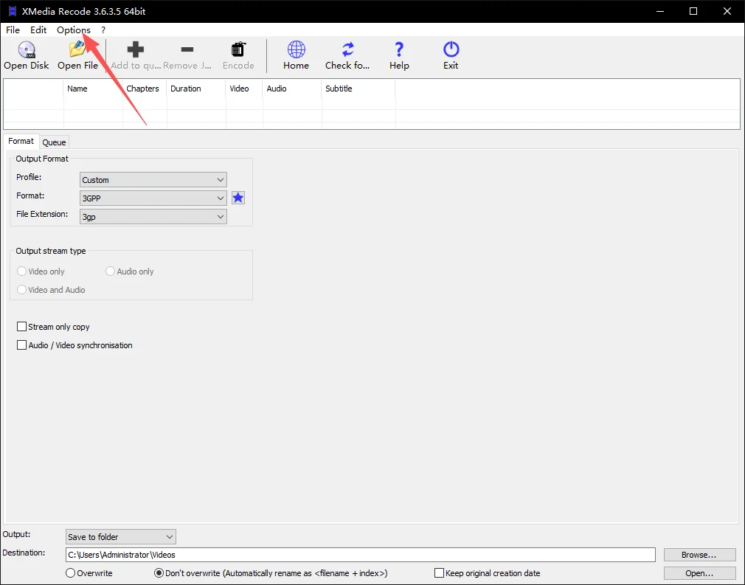Click the Browse... button

[x=699, y=555]
